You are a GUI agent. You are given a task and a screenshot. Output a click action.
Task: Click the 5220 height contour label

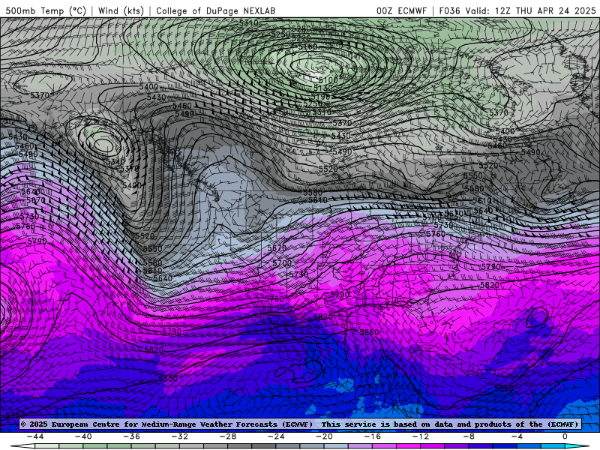[x=301, y=38]
